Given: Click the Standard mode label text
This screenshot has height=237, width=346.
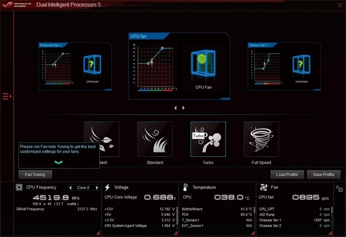Looking at the screenshot, I should 155,163.
